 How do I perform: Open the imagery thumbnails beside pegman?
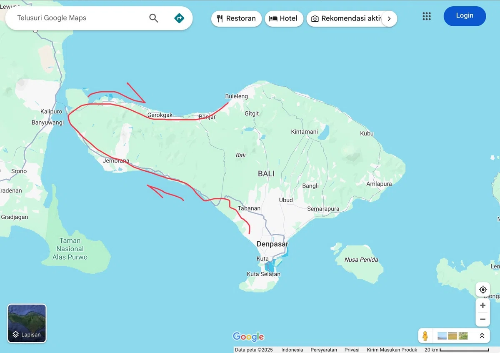pyautogui.click(x=452, y=335)
